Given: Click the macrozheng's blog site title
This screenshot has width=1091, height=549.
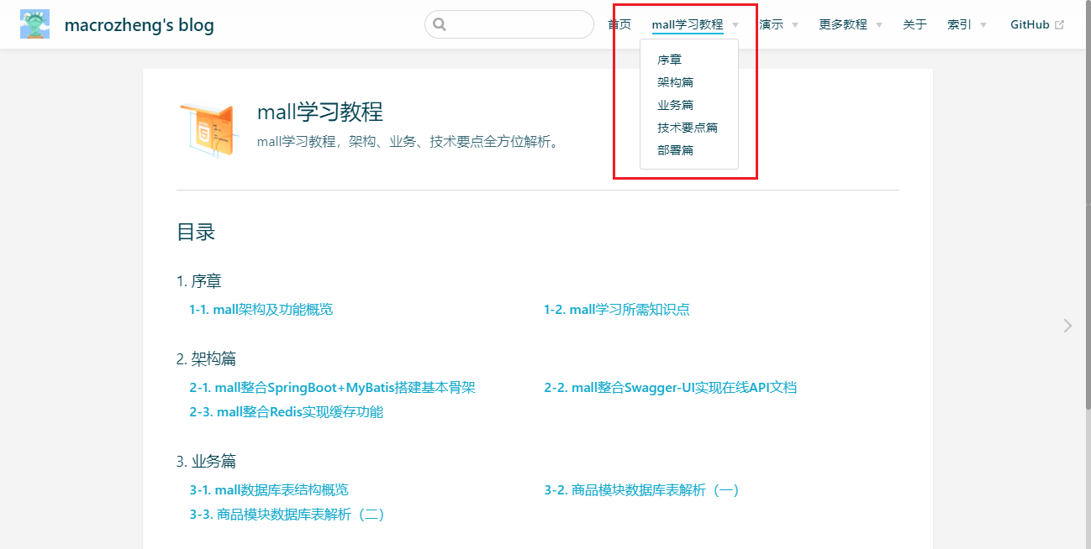Looking at the screenshot, I should pyautogui.click(x=140, y=25).
